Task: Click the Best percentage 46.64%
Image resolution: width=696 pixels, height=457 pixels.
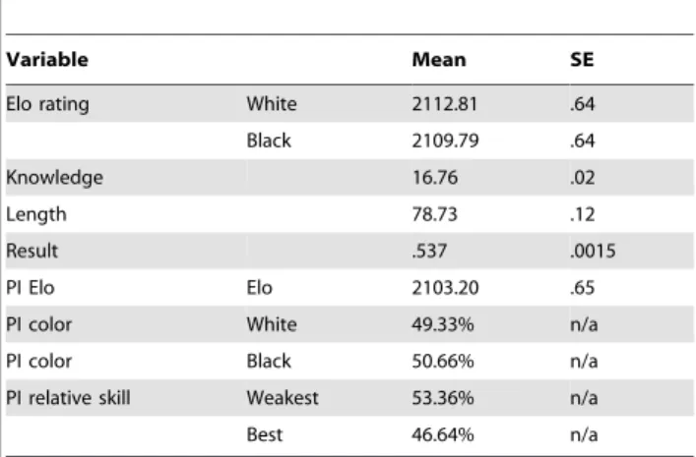Action: click(x=443, y=434)
